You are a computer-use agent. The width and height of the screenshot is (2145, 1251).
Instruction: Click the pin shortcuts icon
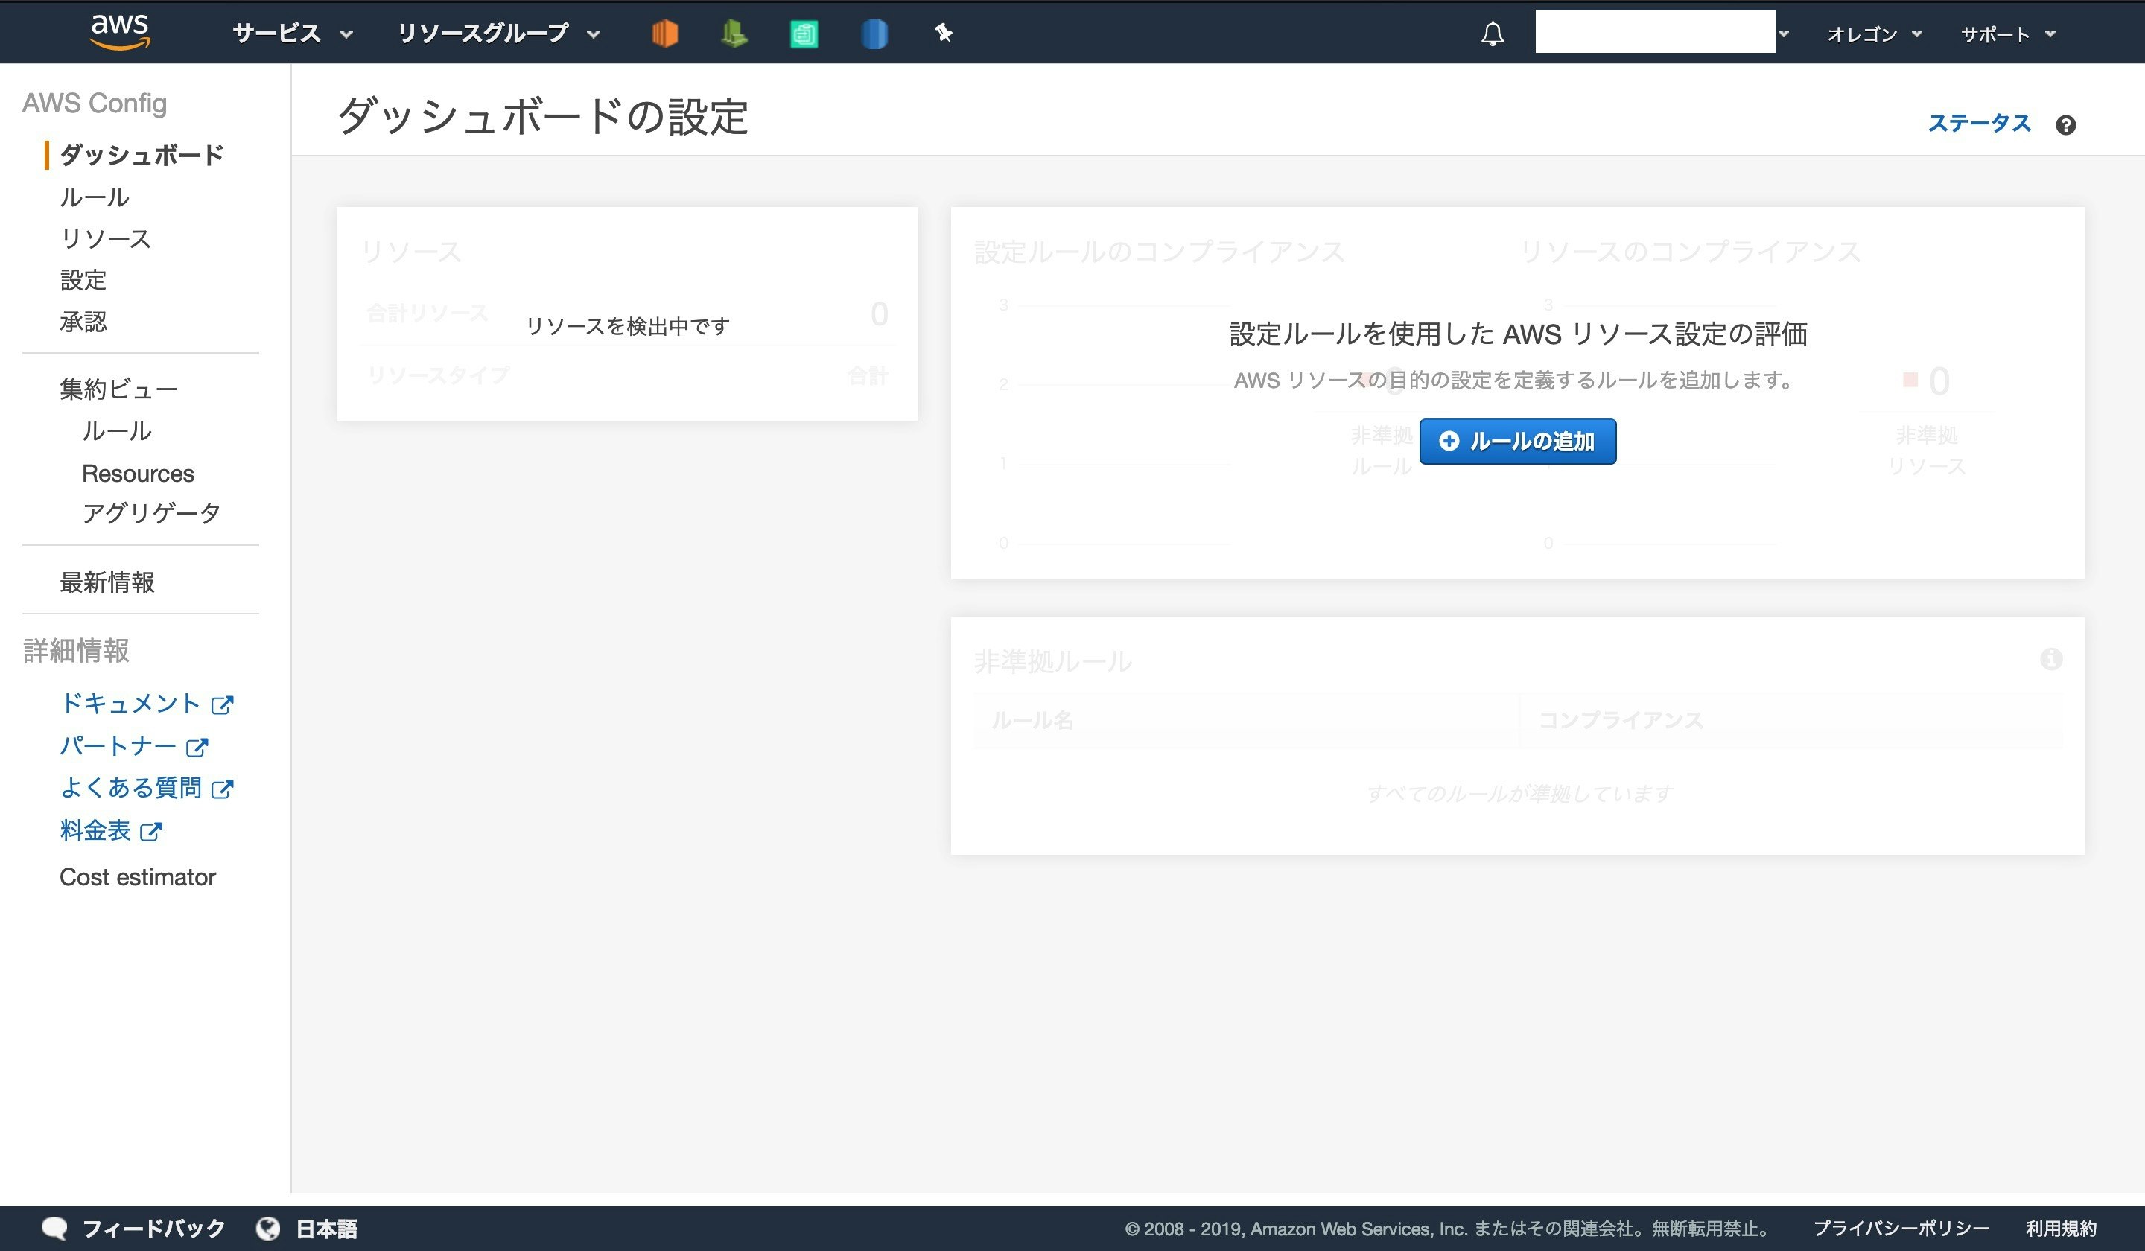click(x=943, y=34)
